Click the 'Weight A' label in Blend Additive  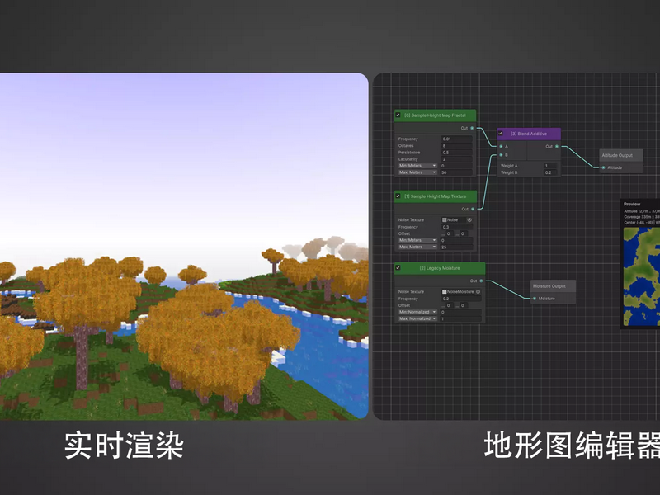tap(509, 166)
